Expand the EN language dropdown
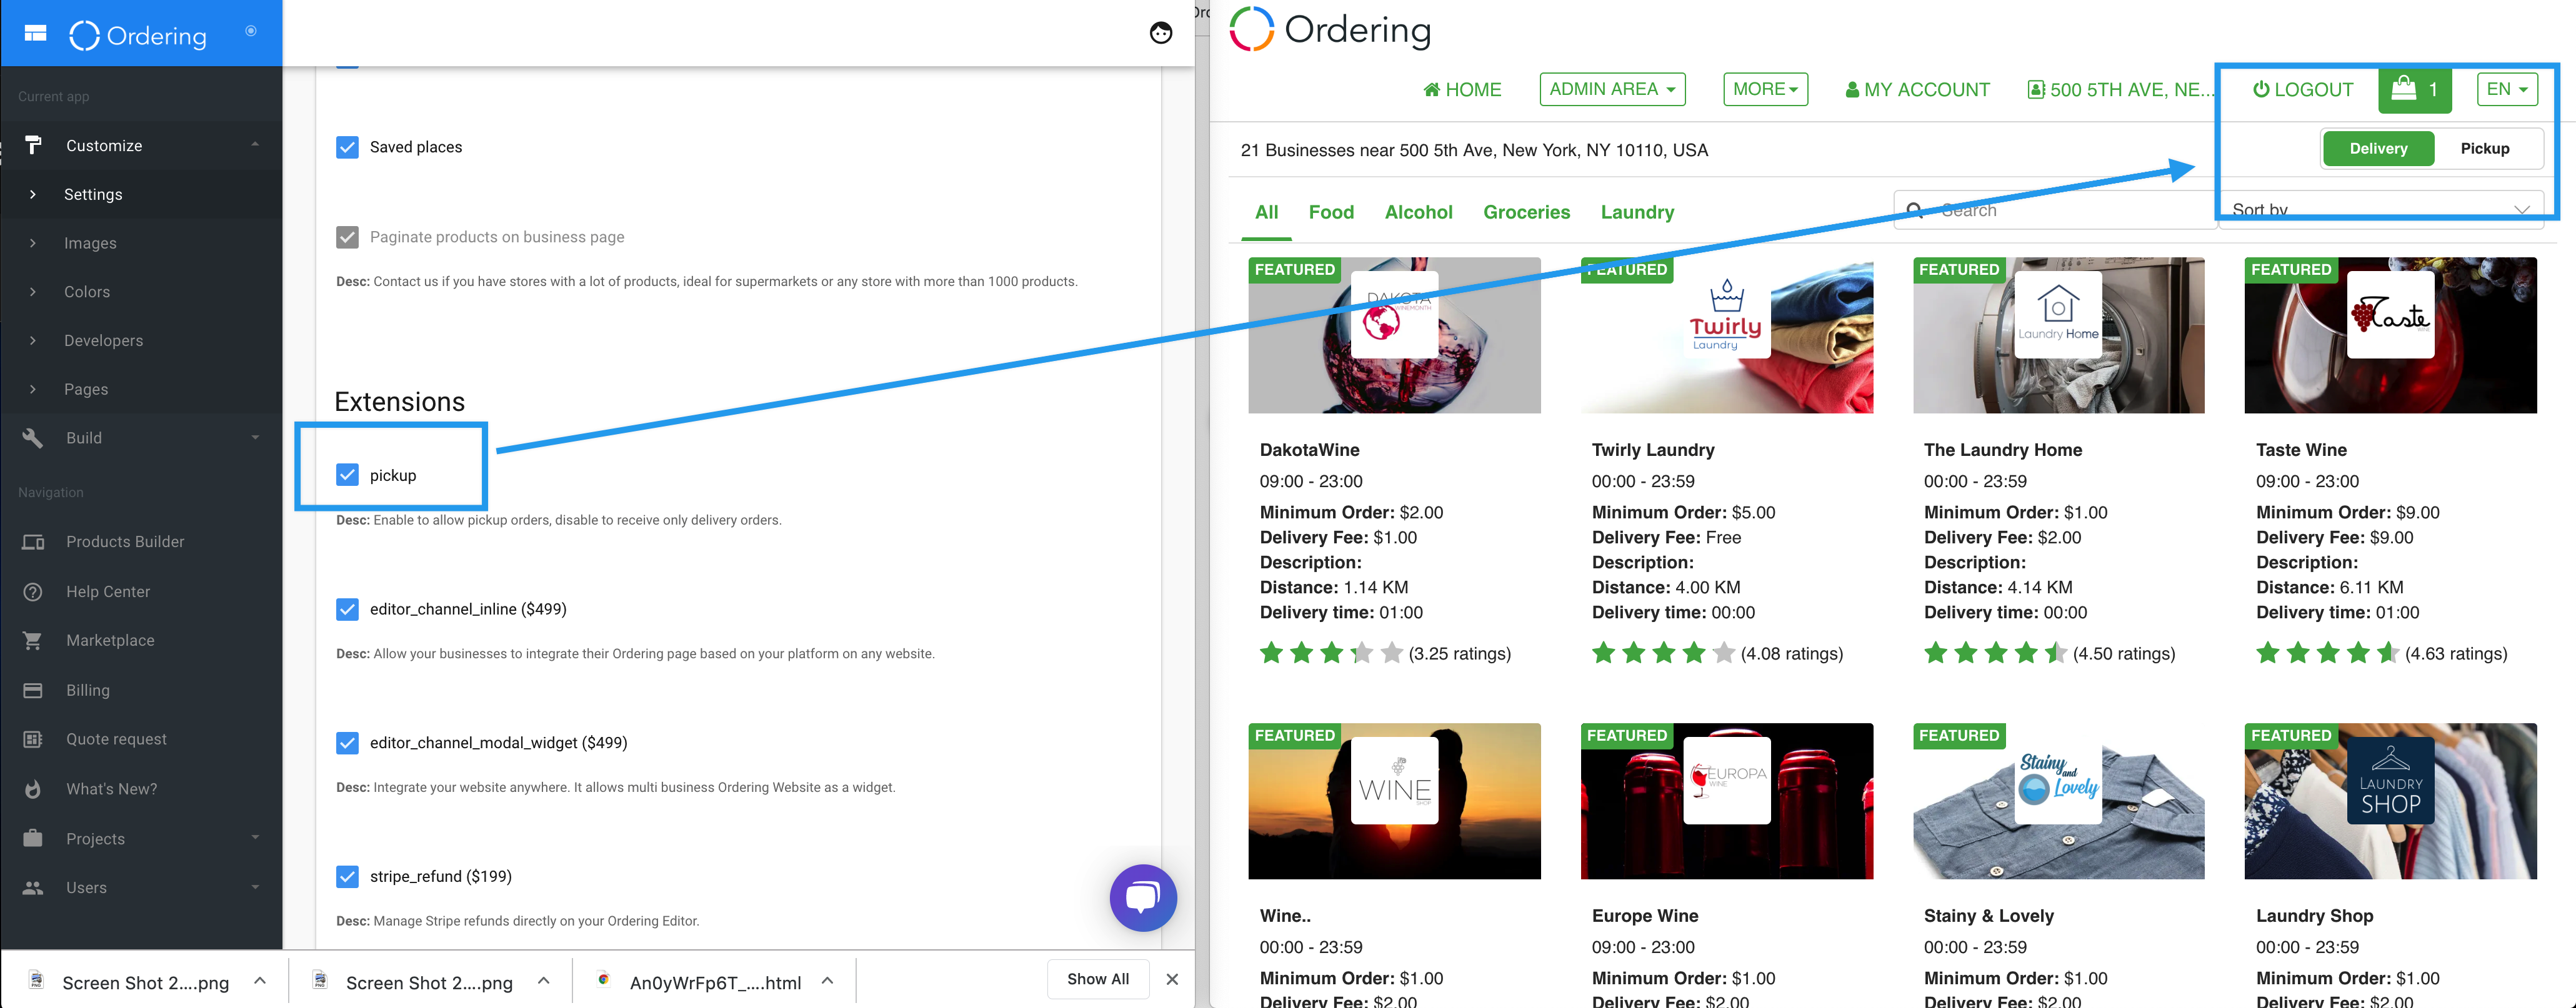 [x=2506, y=89]
